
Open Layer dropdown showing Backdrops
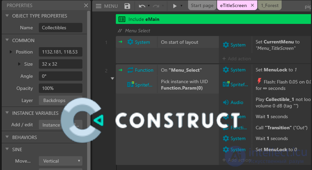[x=60, y=100]
